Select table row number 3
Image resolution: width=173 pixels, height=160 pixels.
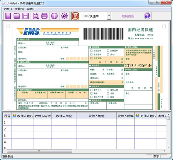point(7,135)
